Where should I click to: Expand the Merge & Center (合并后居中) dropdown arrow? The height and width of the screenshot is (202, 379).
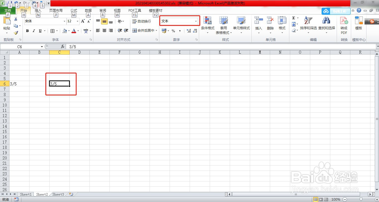pyautogui.click(x=157, y=31)
